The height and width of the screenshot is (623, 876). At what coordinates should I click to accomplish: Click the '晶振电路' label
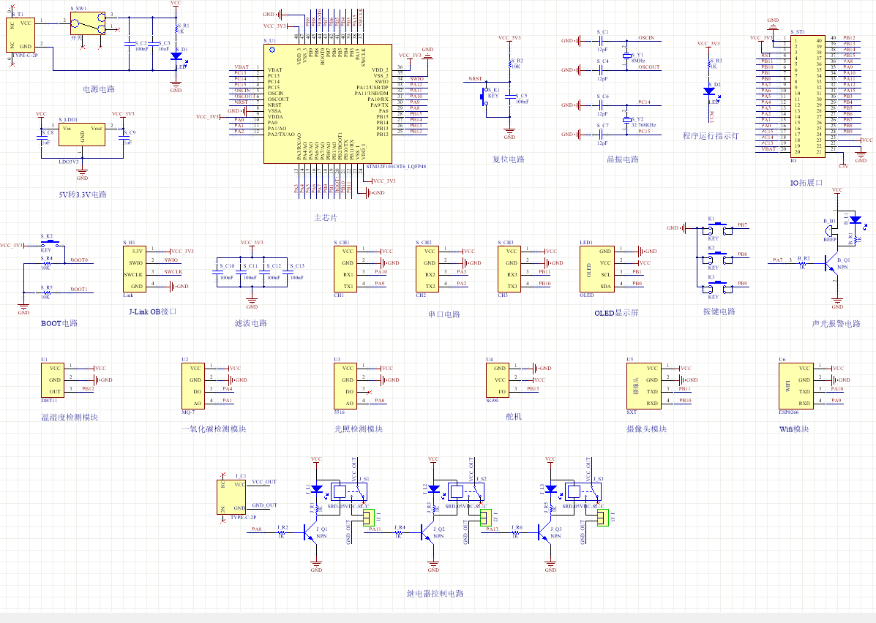[623, 159]
